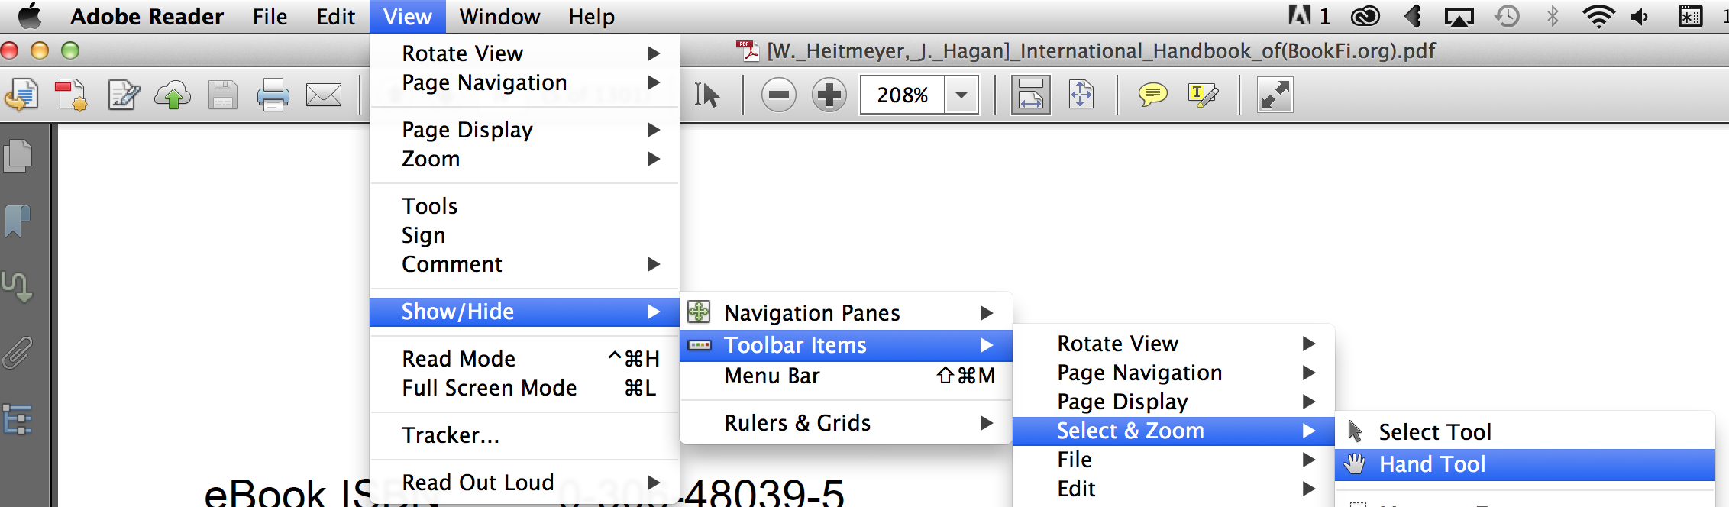Viewport: 1729px width, 507px height.
Task: Open the Window menu
Action: click(500, 17)
